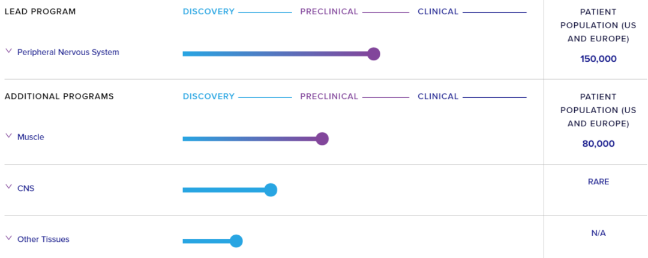Open the Muscle program link
648x258 pixels.
[x=31, y=137]
